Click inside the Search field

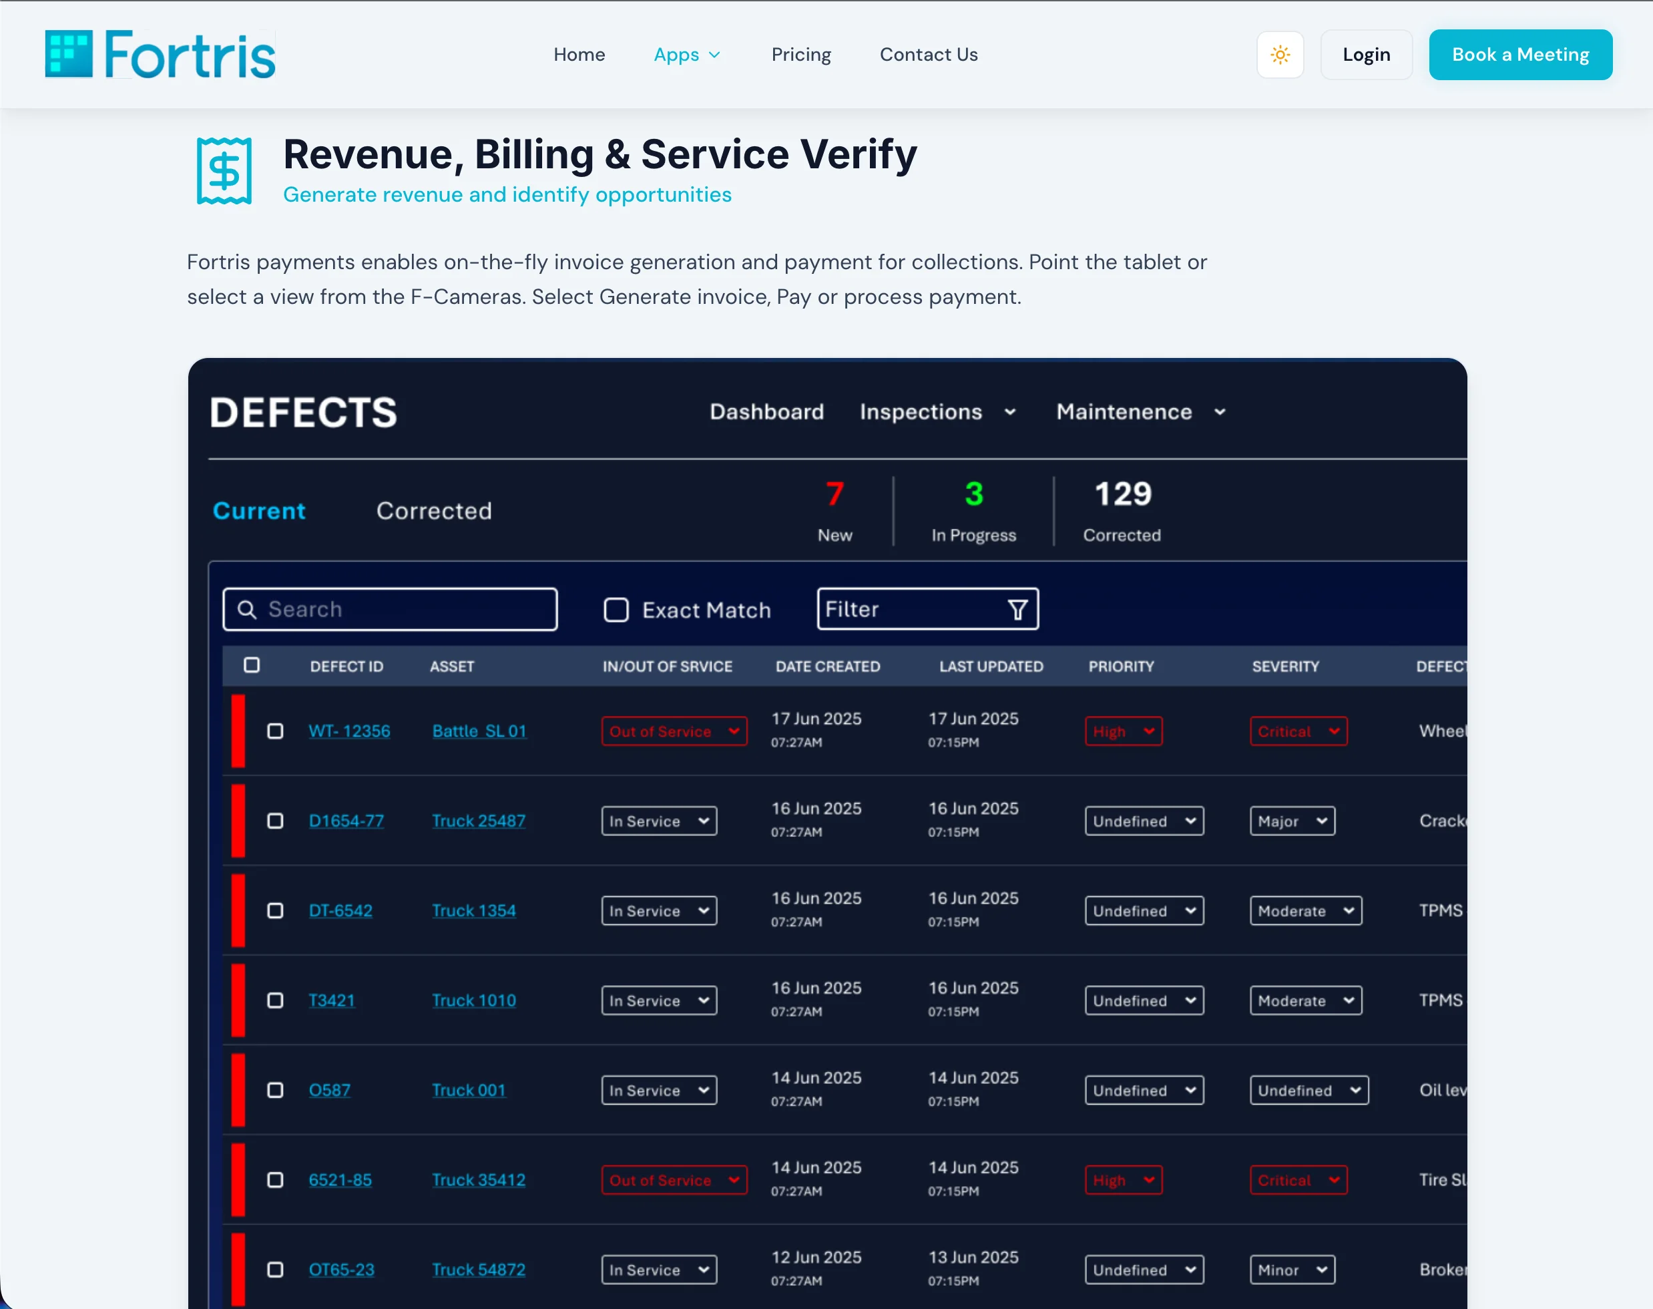[390, 609]
